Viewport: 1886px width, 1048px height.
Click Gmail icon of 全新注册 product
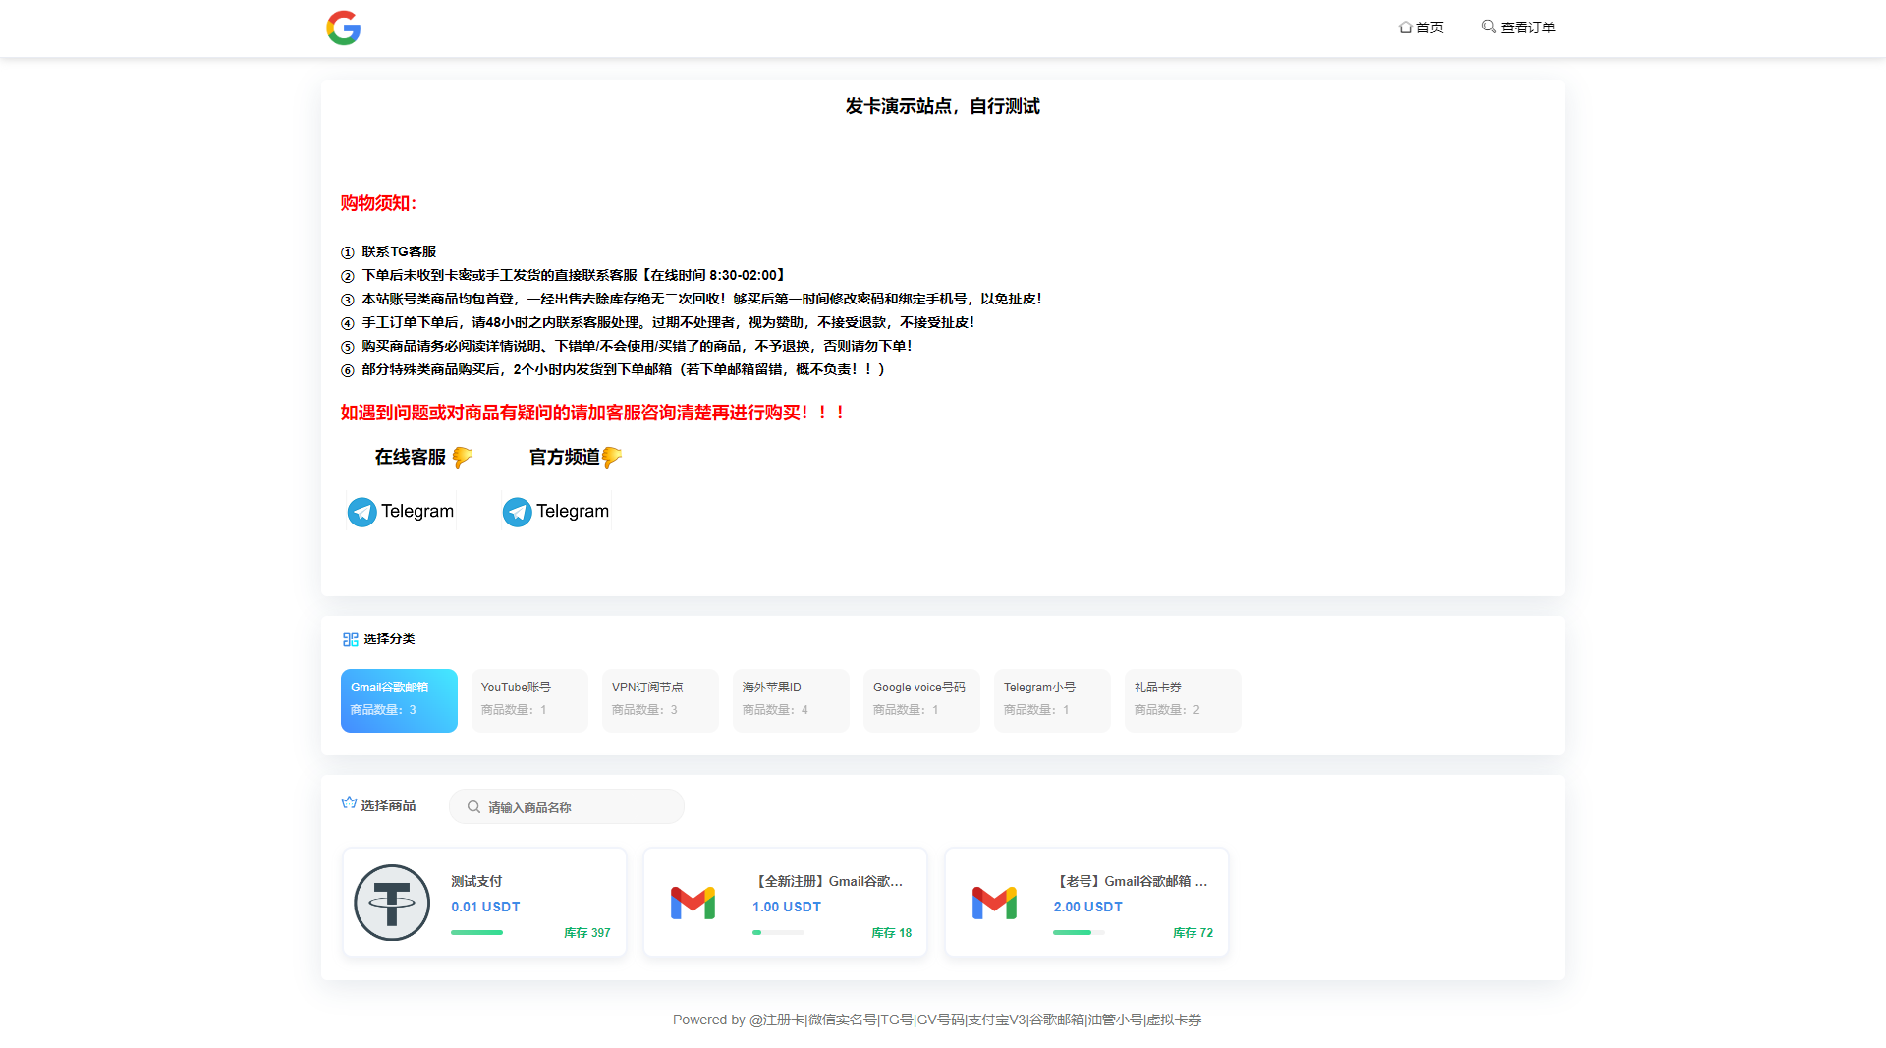tap(693, 902)
